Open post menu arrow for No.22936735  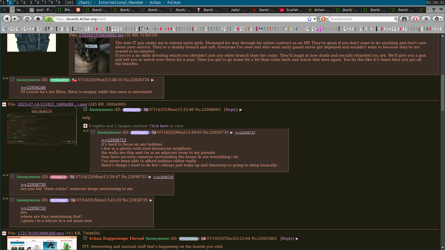(151, 200)
